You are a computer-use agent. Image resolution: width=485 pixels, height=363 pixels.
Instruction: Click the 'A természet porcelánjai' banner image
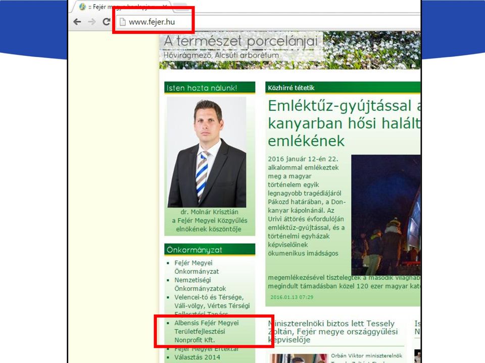pos(290,50)
